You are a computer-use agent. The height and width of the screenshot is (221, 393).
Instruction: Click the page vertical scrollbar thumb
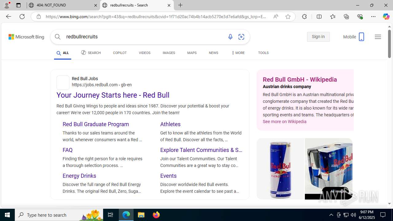389,45
